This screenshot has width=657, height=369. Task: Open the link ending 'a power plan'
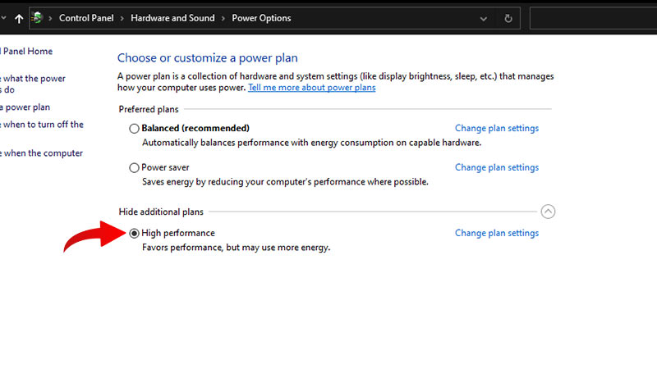click(25, 107)
